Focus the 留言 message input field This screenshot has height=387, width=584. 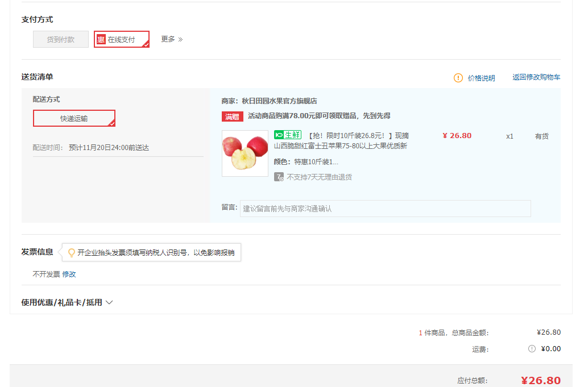point(386,209)
